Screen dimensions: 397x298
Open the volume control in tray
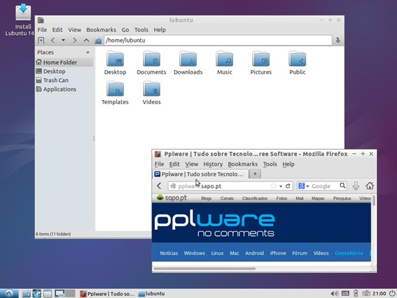[x=334, y=293]
